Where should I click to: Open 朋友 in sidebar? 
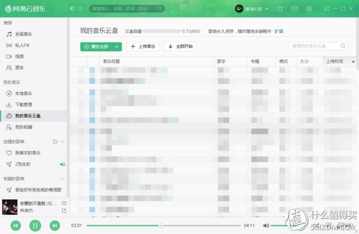tap(34, 68)
